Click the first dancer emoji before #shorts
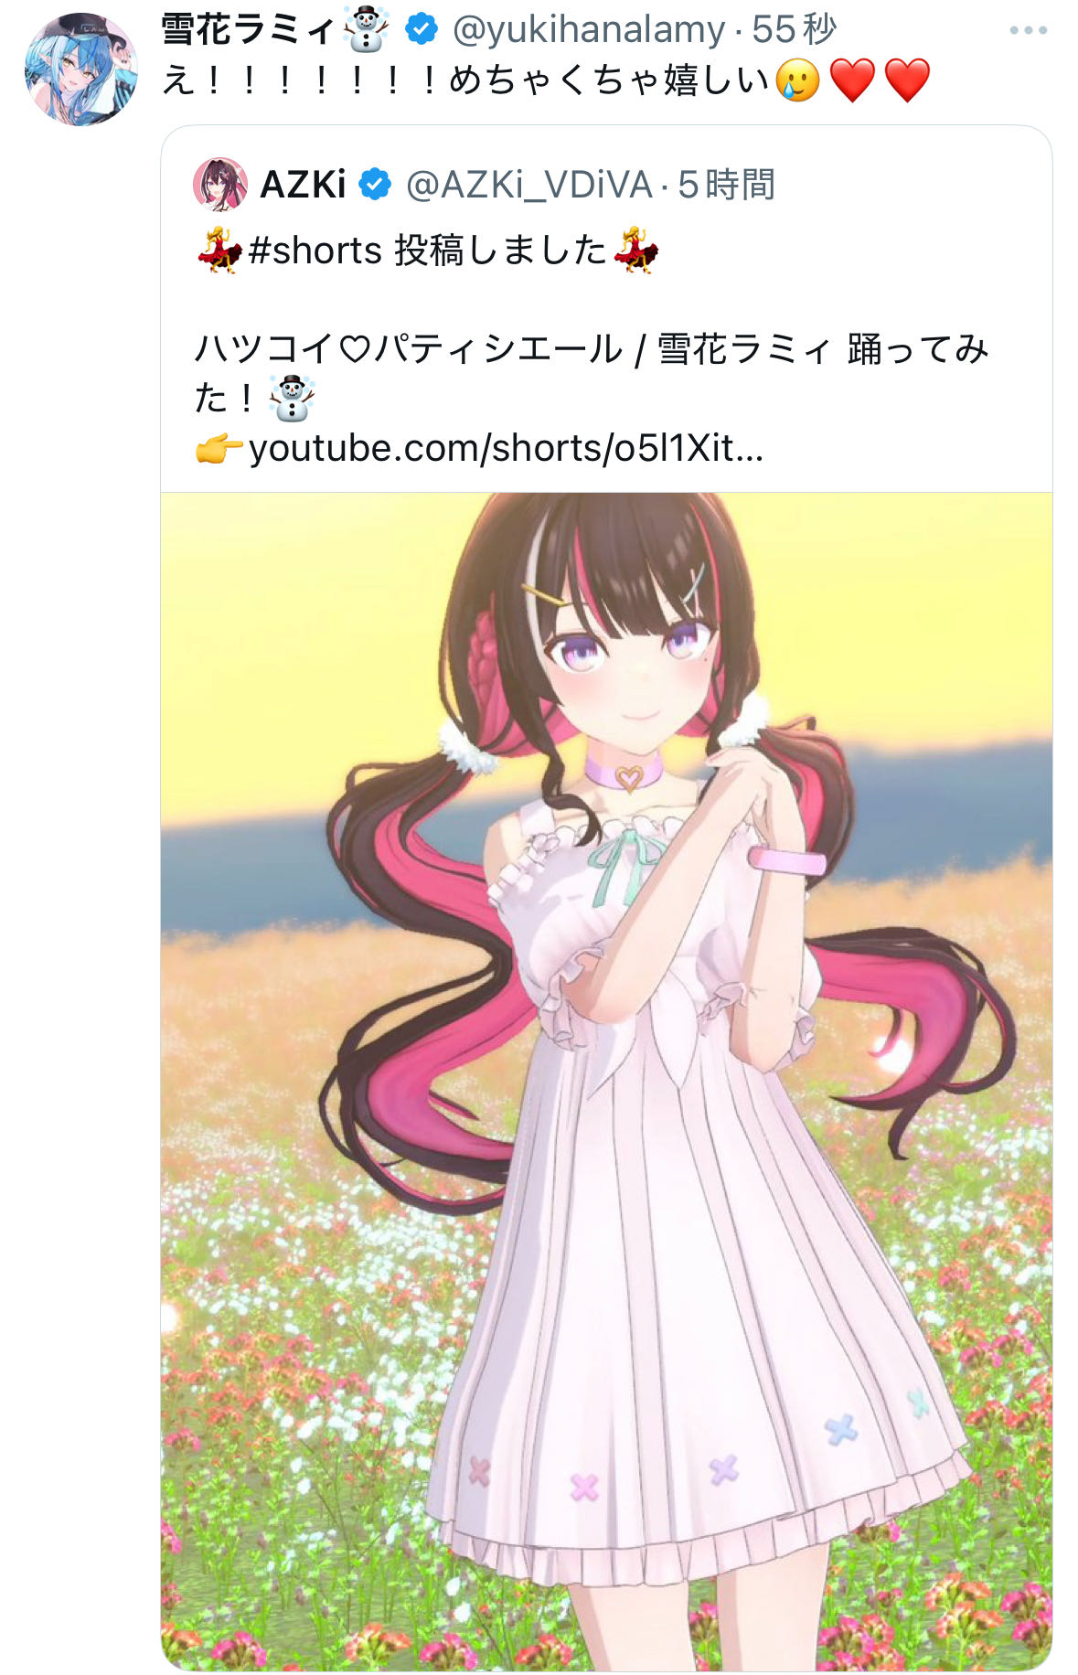Screen dimensions: 1078x1675 (219, 251)
